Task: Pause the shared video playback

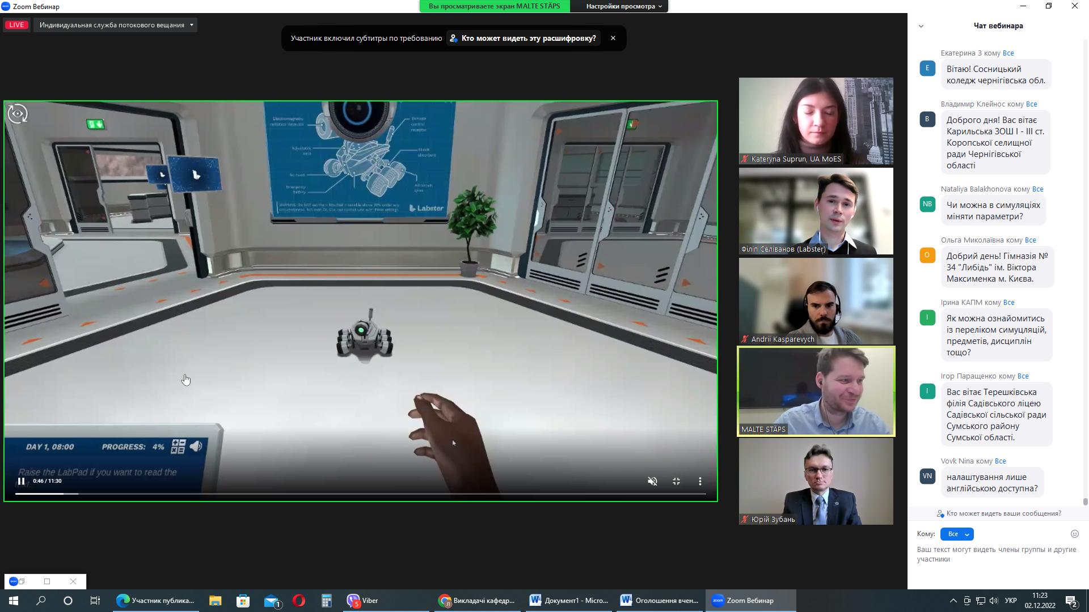Action: 21,481
